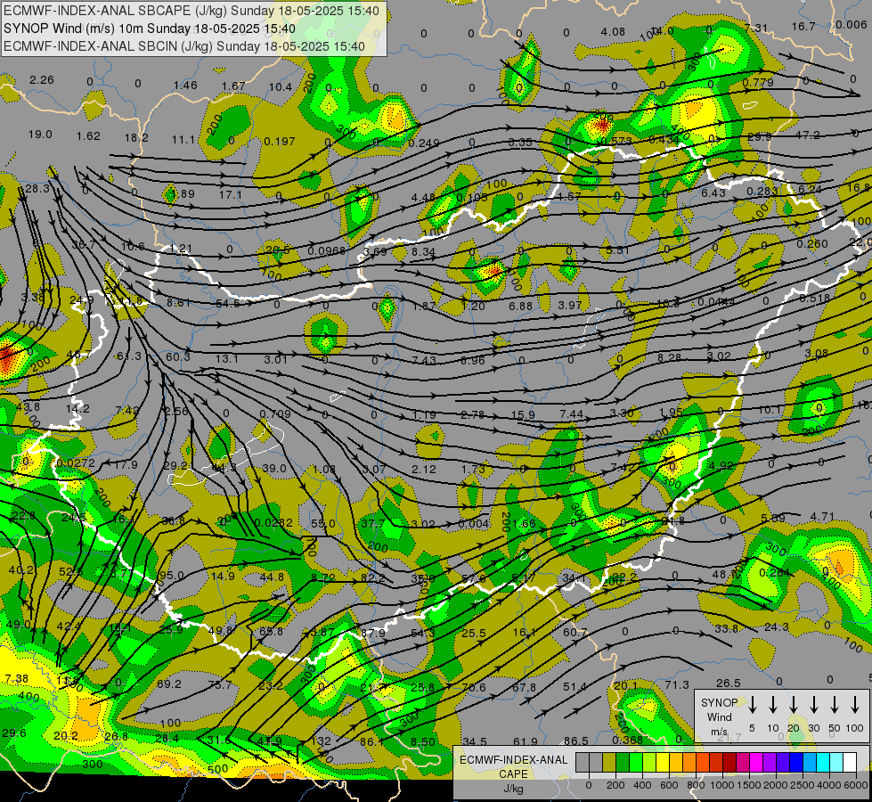Click the station value 47.2
This screenshot has width=872, height=802.
[808, 135]
